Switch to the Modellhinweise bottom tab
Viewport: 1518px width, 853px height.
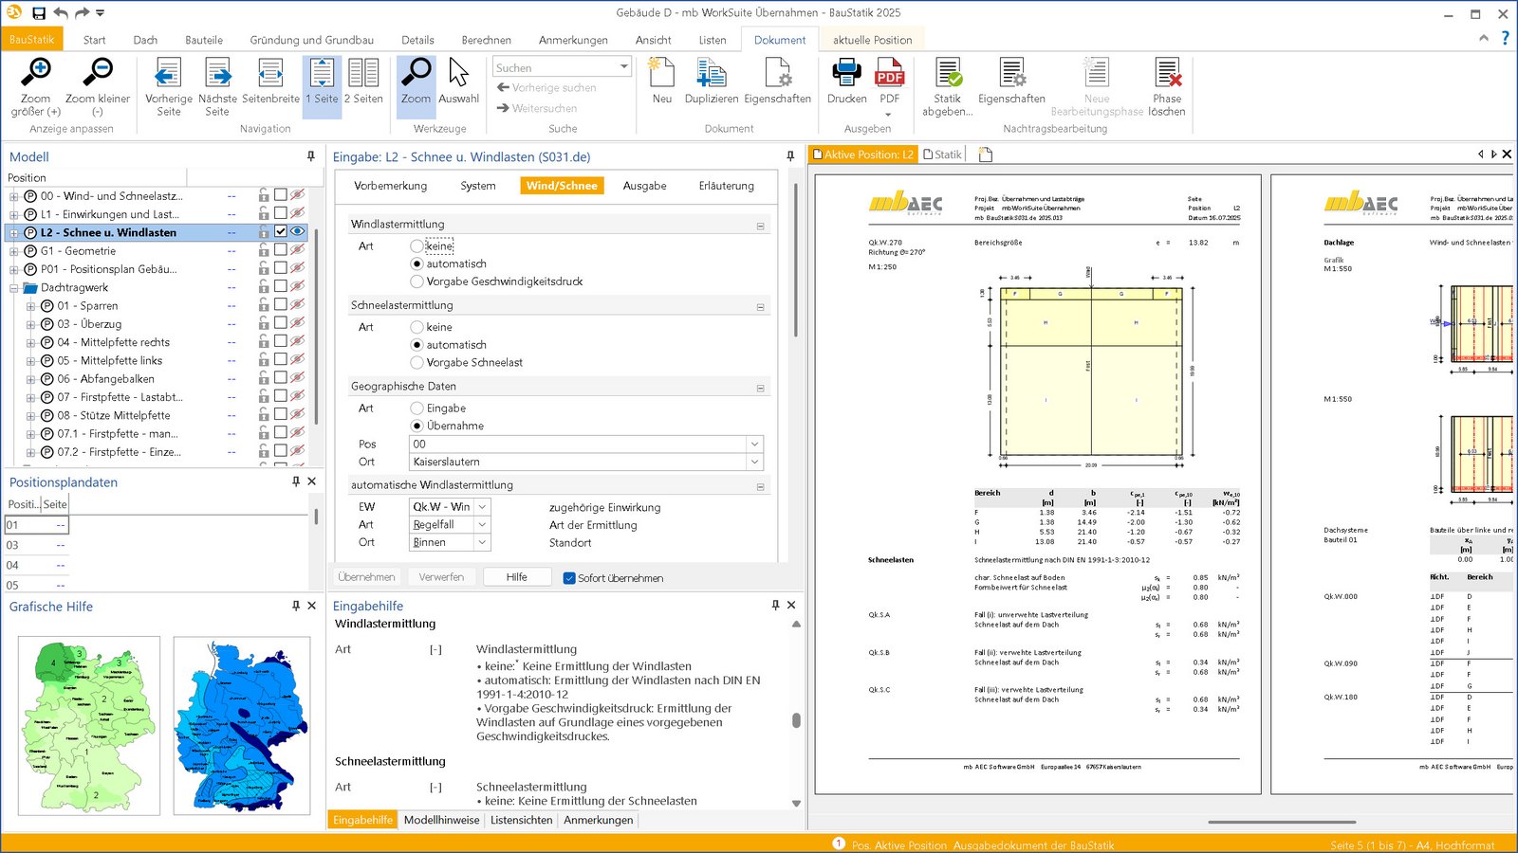(x=441, y=821)
